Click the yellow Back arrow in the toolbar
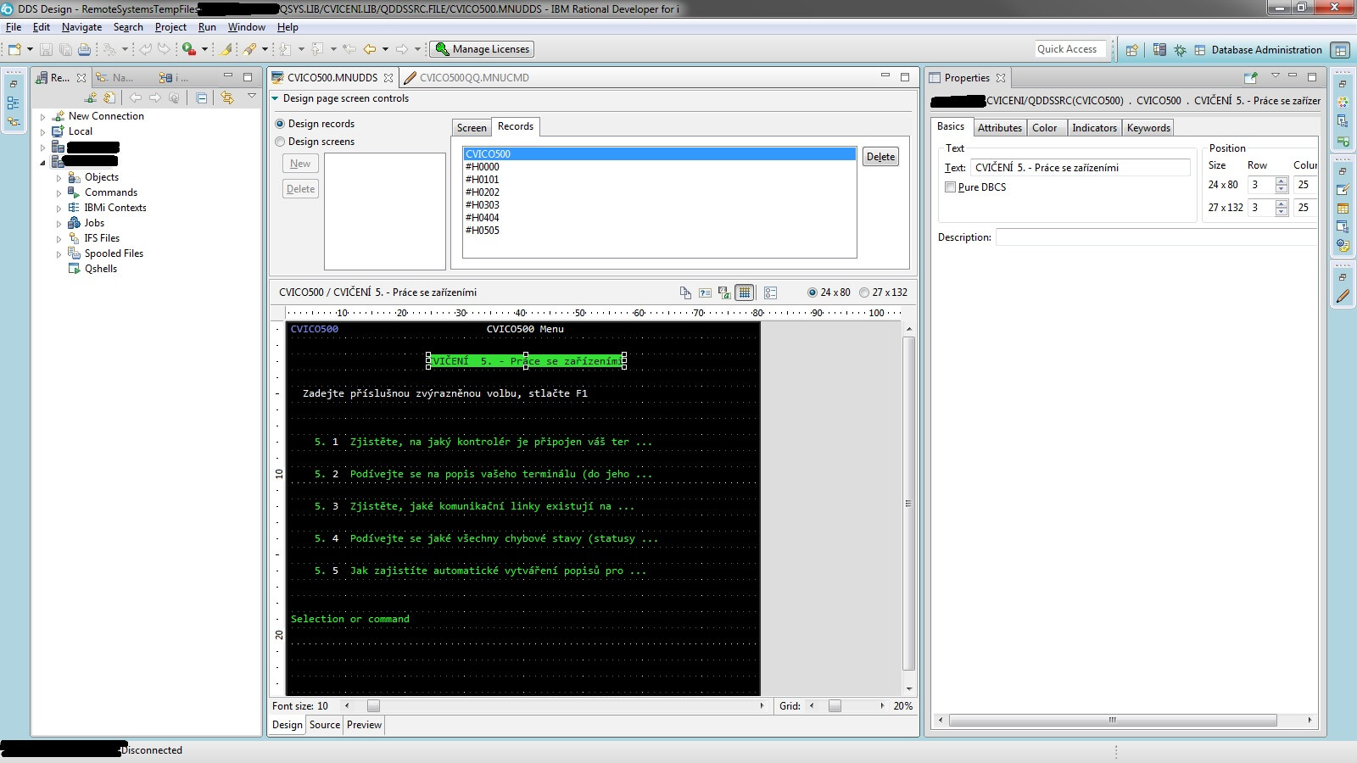The height and width of the screenshot is (763, 1357). [x=370, y=49]
